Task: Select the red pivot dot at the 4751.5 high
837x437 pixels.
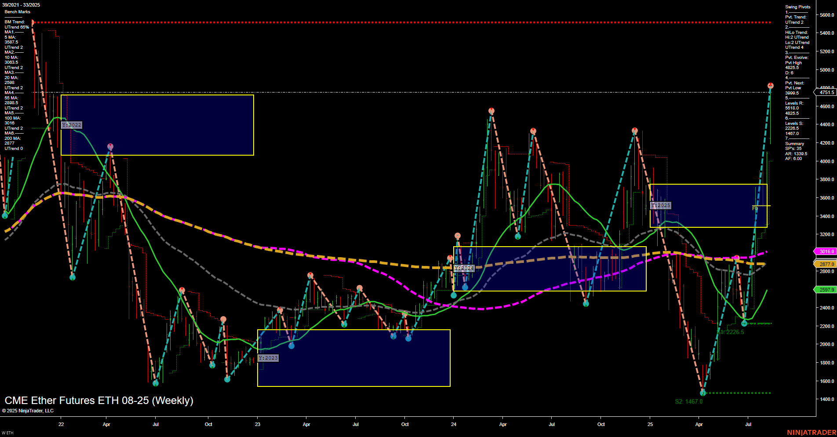Action: click(770, 85)
